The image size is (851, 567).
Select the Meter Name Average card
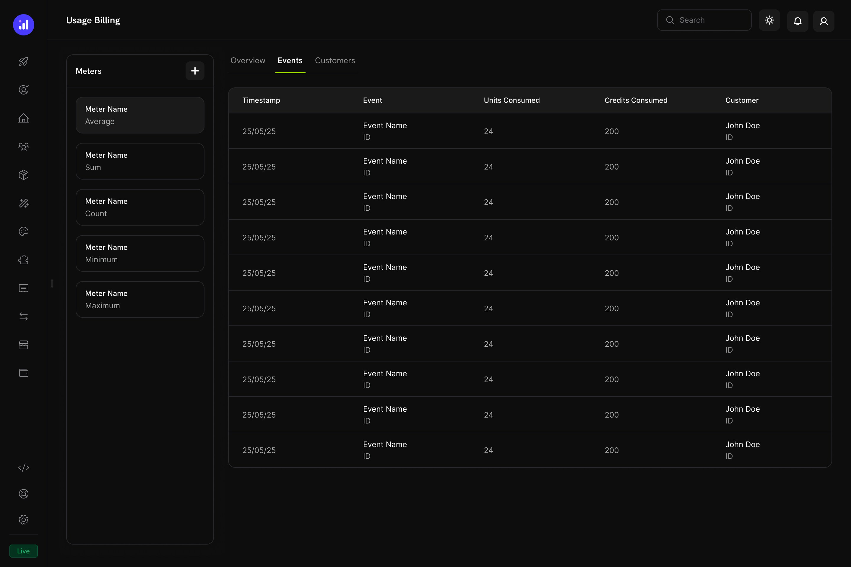click(140, 115)
